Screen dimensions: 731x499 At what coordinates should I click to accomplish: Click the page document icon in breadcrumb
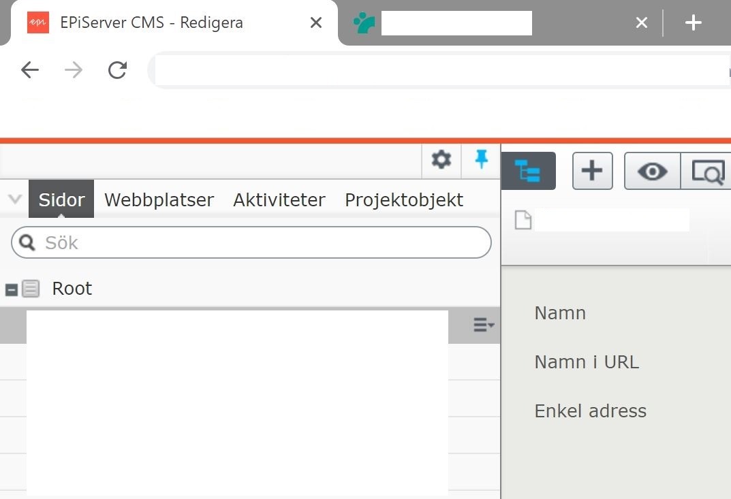523,221
